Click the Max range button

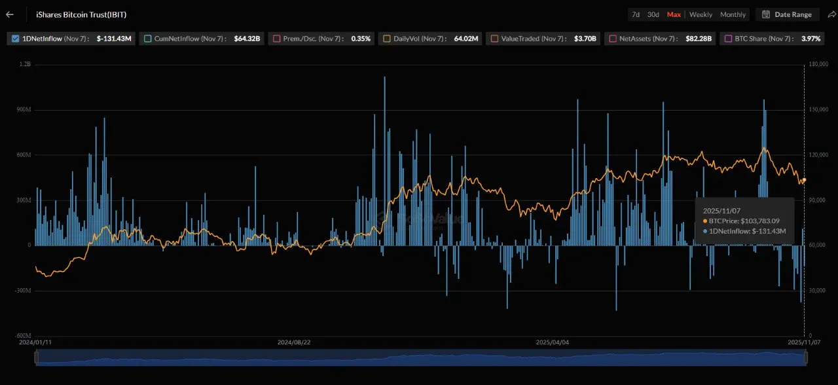tap(674, 14)
